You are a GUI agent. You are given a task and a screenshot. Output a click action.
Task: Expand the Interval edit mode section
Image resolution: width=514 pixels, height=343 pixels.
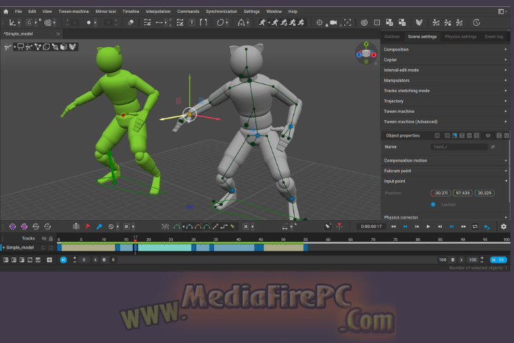pyautogui.click(x=445, y=70)
